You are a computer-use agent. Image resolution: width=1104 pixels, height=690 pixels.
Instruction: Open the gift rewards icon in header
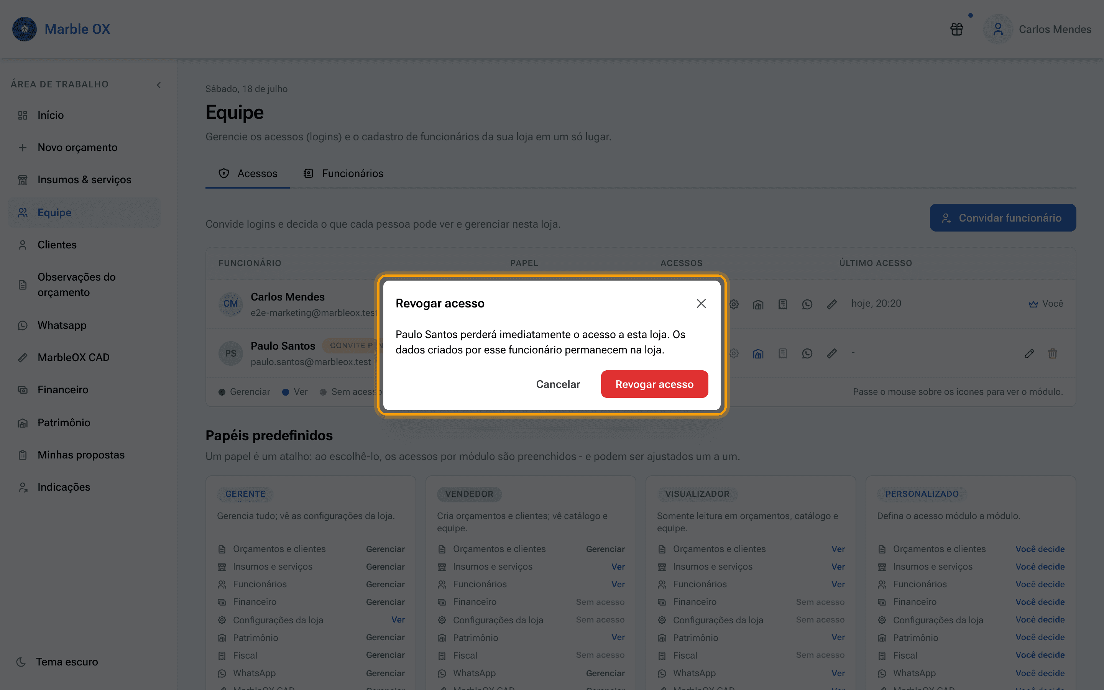coord(957,29)
